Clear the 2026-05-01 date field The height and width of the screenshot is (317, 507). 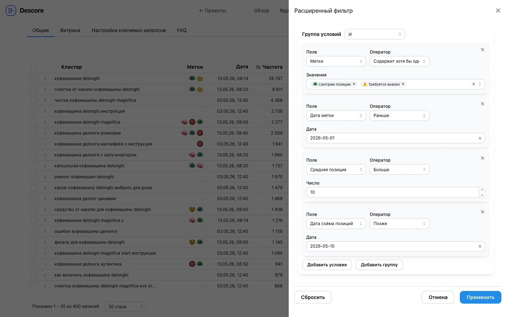pyautogui.click(x=480, y=138)
